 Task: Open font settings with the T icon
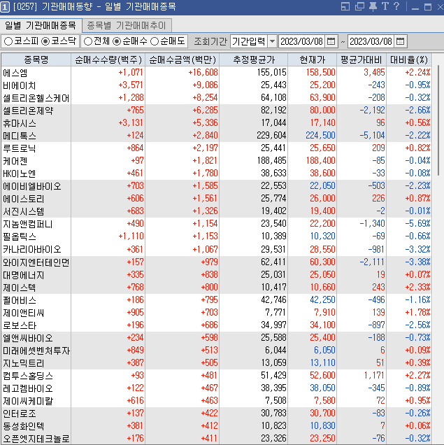[x=385, y=6]
